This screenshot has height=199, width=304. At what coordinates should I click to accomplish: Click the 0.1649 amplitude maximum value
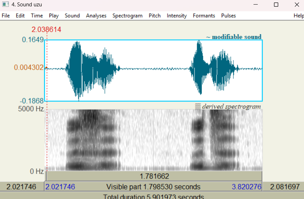coord(32,40)
